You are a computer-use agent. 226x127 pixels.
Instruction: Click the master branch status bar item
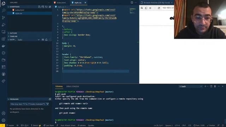click(10, 126)
